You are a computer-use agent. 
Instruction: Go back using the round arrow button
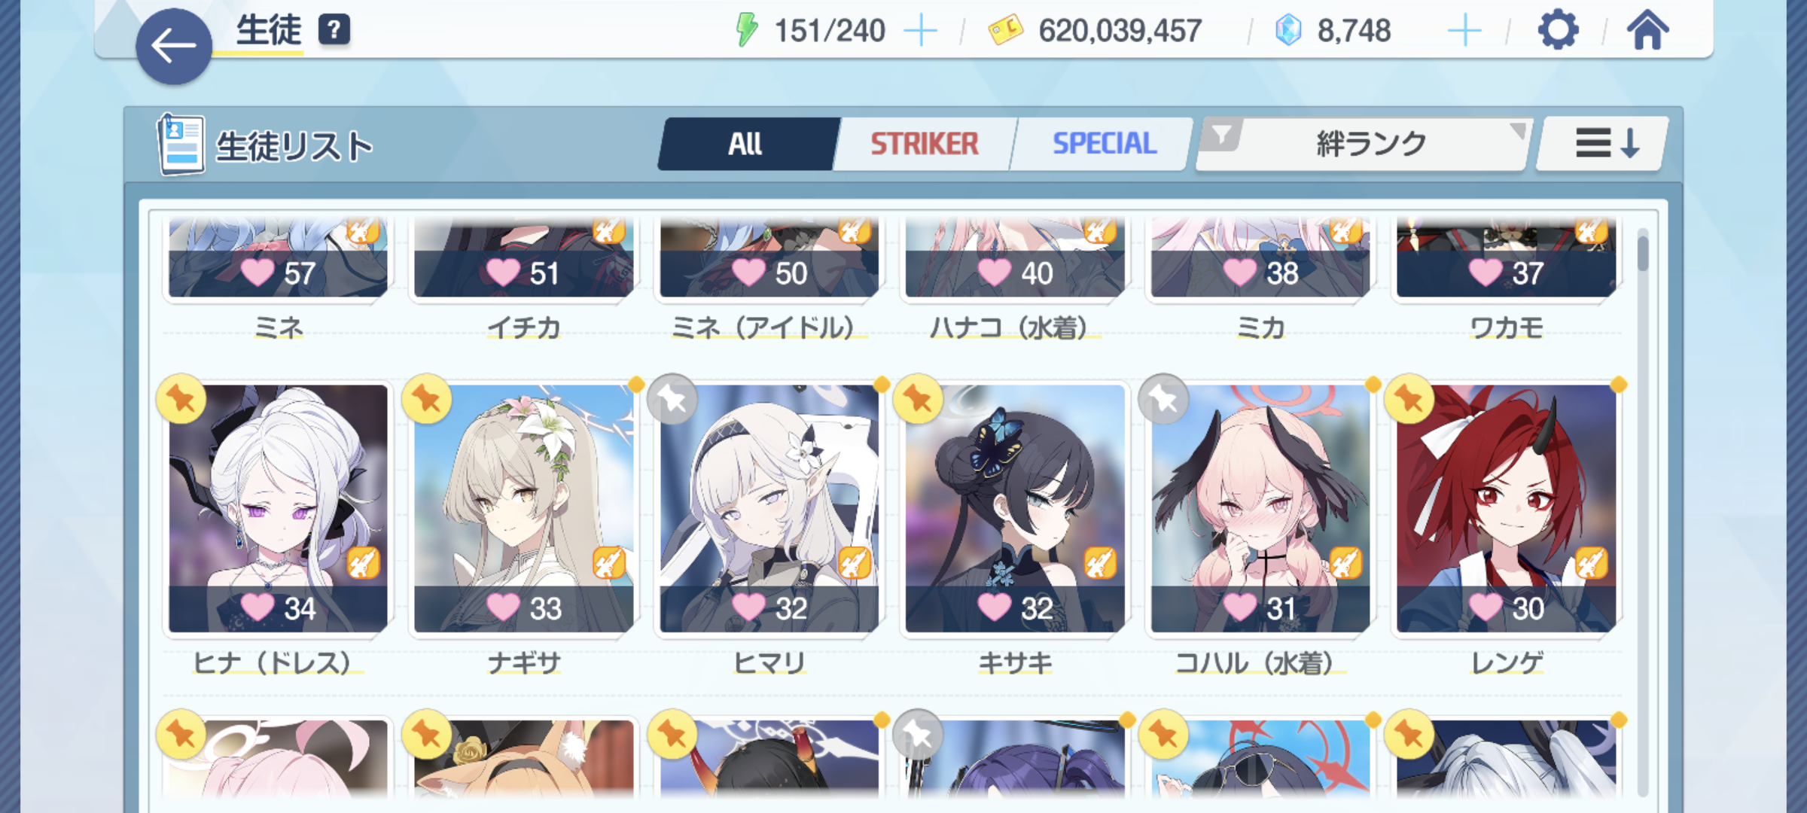(x=174, y=47)
